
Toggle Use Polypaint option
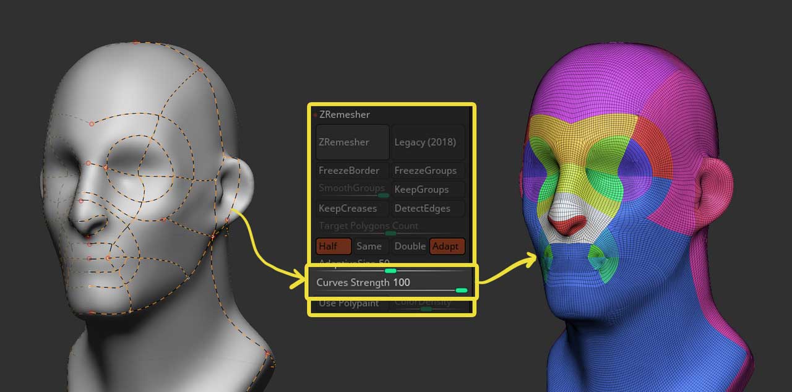[x=352, y=303]
